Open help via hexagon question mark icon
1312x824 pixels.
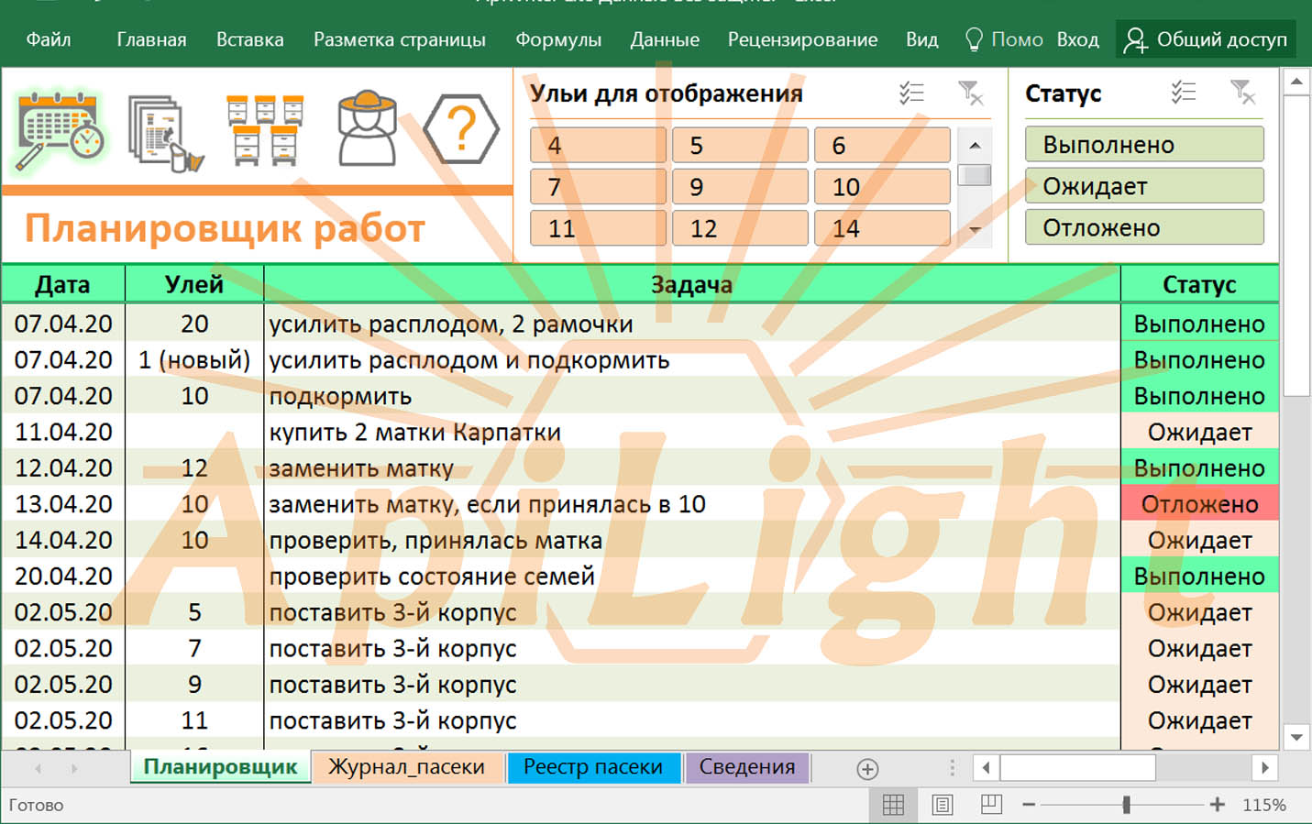[461, 129]
